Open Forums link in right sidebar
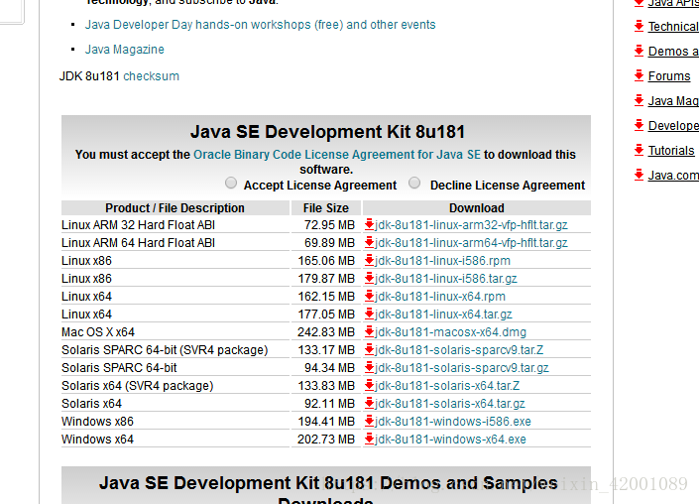 click(x=669, y=76)
